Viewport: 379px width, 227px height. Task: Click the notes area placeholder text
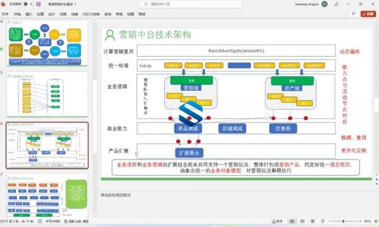coord(116,195)
